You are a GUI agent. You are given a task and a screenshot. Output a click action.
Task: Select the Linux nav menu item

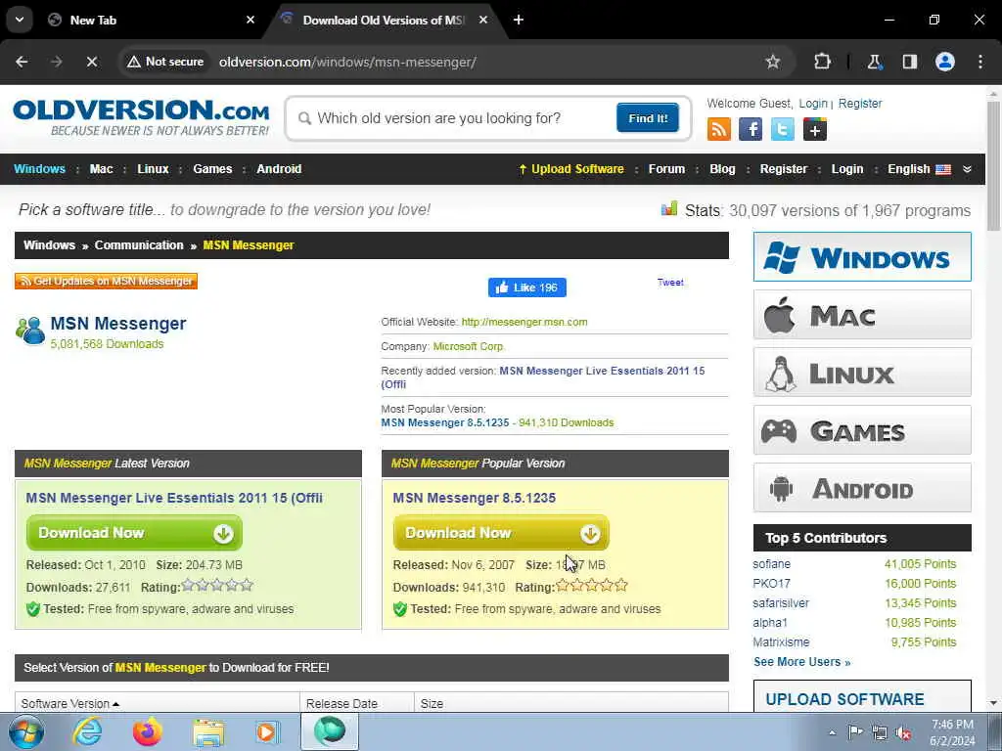click(x=153, y=169)
